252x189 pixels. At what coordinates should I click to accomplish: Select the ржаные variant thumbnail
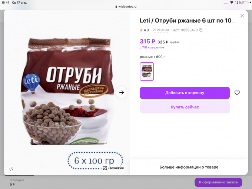click(147, 72)
